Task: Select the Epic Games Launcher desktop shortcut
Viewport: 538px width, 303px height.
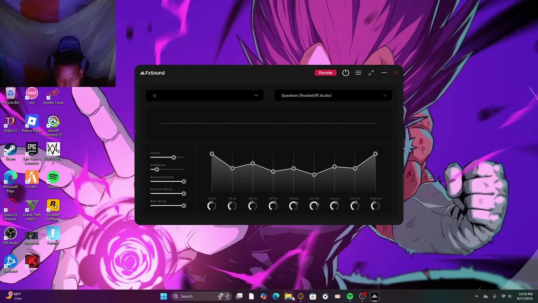Action: point(32,154)
